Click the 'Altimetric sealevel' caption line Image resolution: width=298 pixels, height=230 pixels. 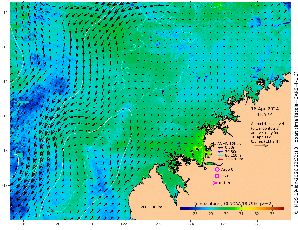(268, 124)
